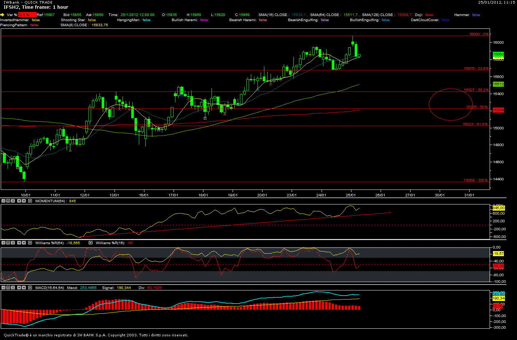Close the MACD(16,64,64) indicator panel
Screen dimensions: 517x340
13,288
